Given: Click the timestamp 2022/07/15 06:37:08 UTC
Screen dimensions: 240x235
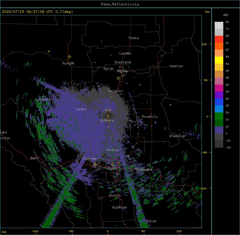Looking at the screenshot, I should [x=28, y=12].
